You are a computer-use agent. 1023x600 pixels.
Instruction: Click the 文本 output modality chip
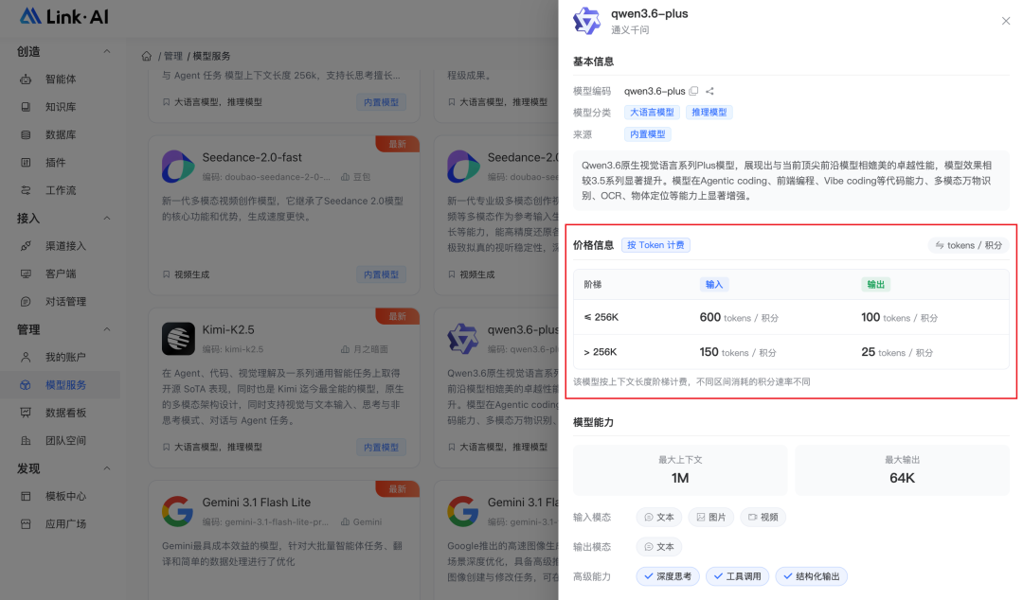[x=659, y=547]
